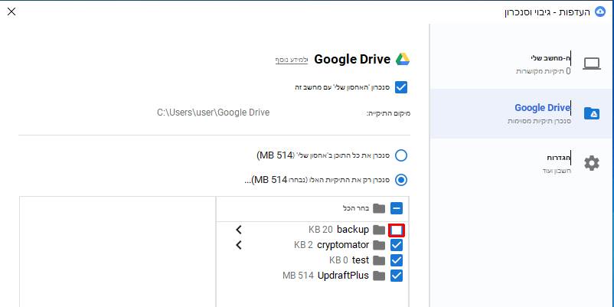Screen dimensions: 614x307
Task: Select the Google Drive folder sidebar icon
Action: tap(591, 113)
